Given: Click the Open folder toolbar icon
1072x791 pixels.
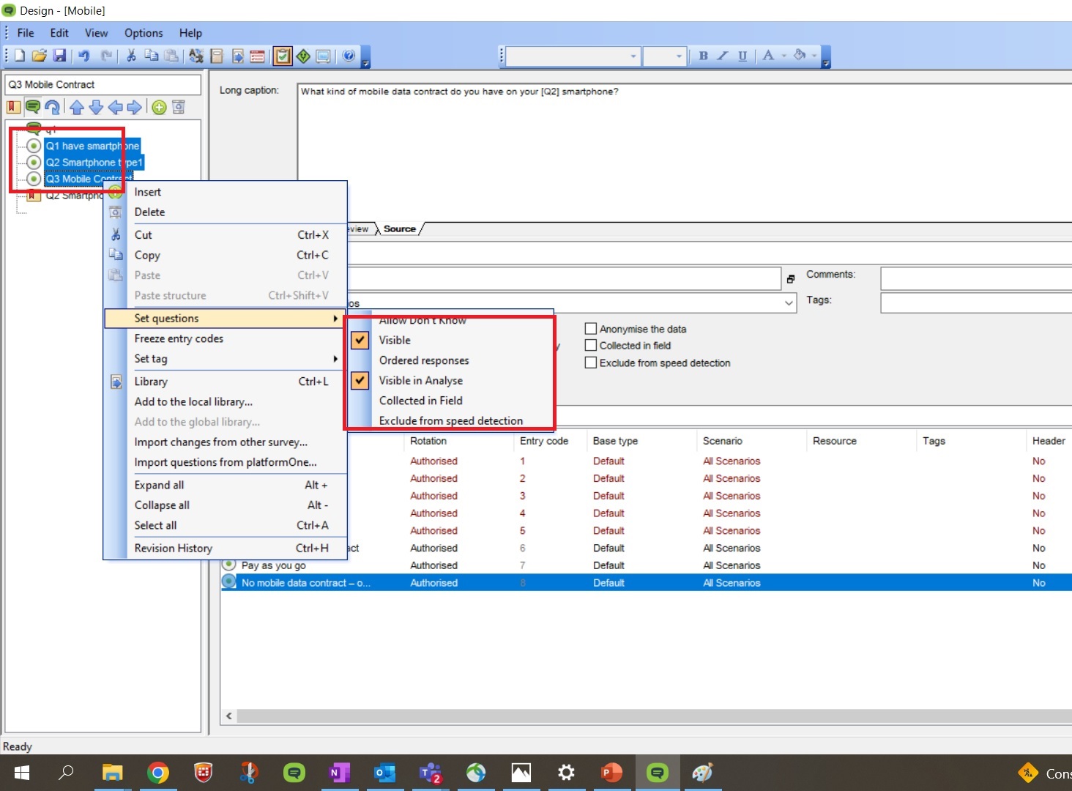Looking at the screenshot, I should (40, 56).
